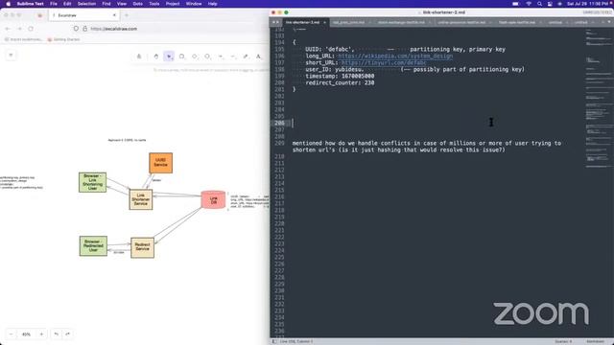Reload the Excalidraw page
This screenshot has width=614, height=345.
point(31,29)
